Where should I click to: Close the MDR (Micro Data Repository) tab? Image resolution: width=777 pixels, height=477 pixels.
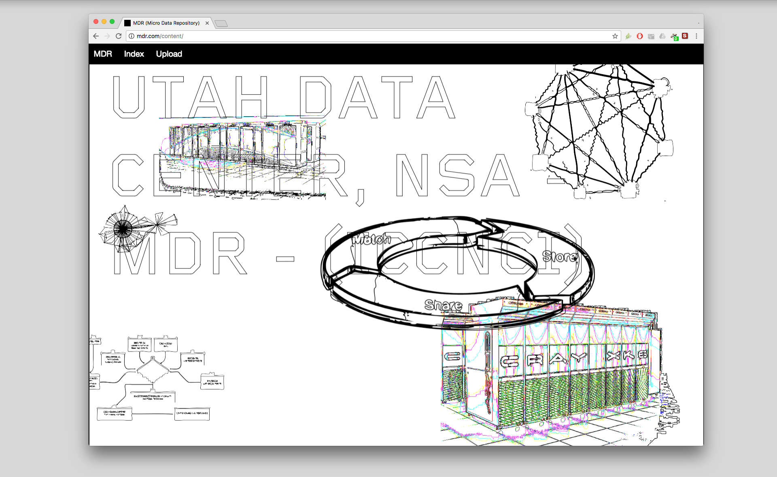[207, 23]
